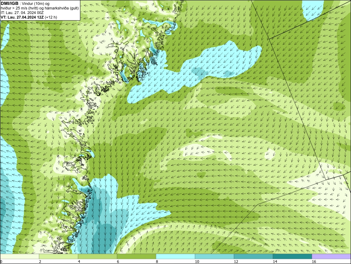Click the legend label '0'
The image size is (351, 264).
point(1,262)
